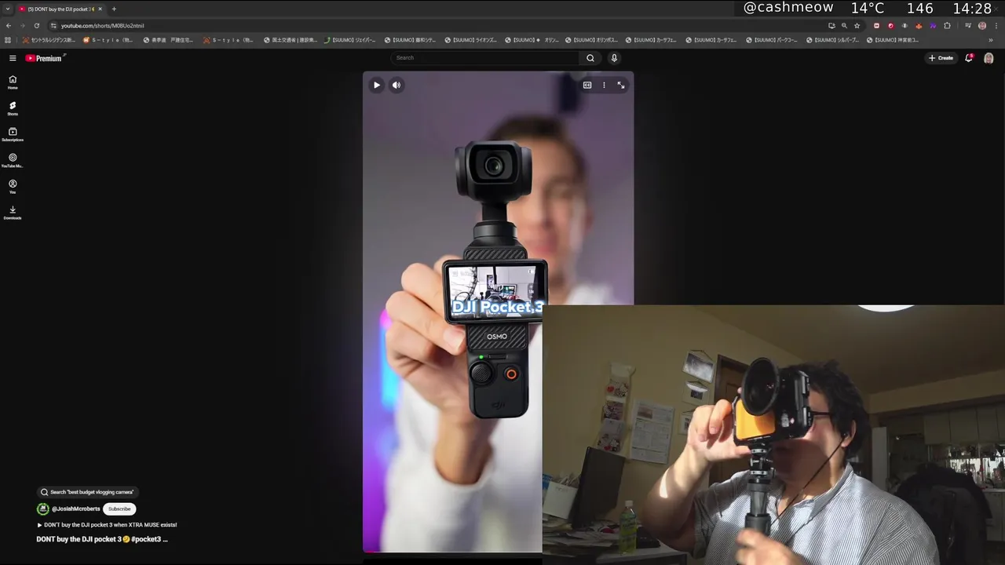
Task: Open the Chrome three-dot menu
Action: coord(996,26)
